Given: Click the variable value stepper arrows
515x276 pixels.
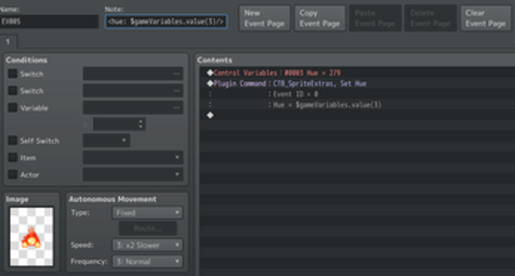Looking at the screenshot, I should [141, 124].
